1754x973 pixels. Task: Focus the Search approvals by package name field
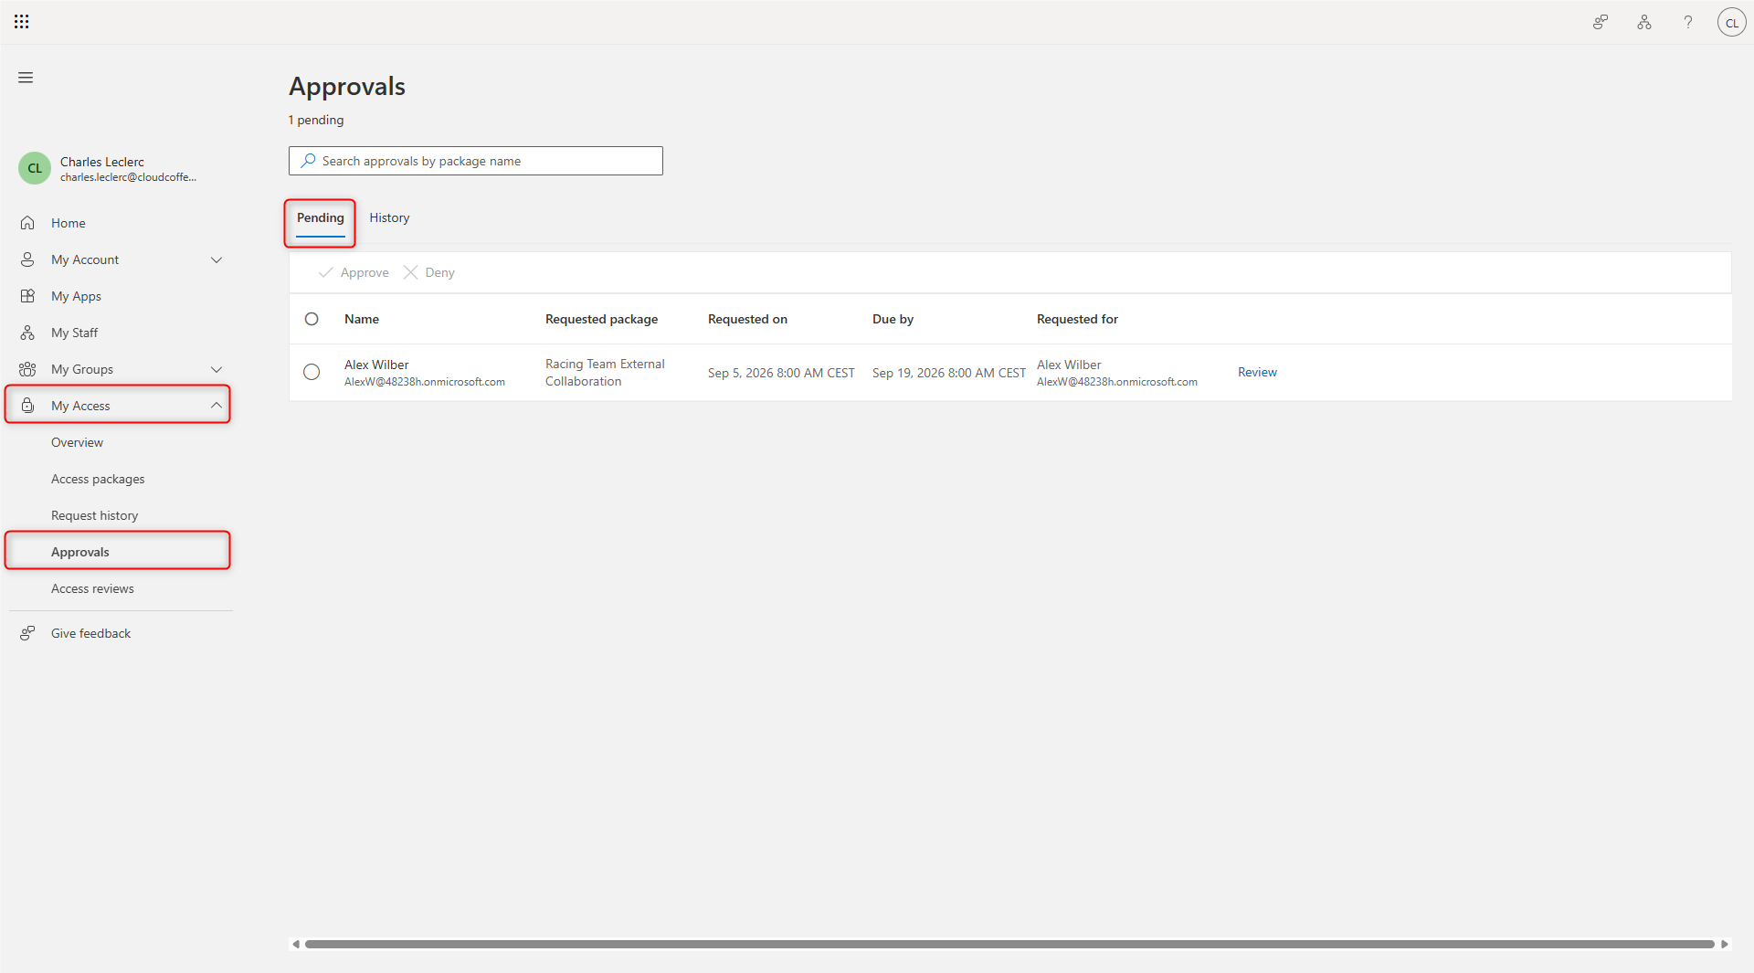(x=476, y=161)
